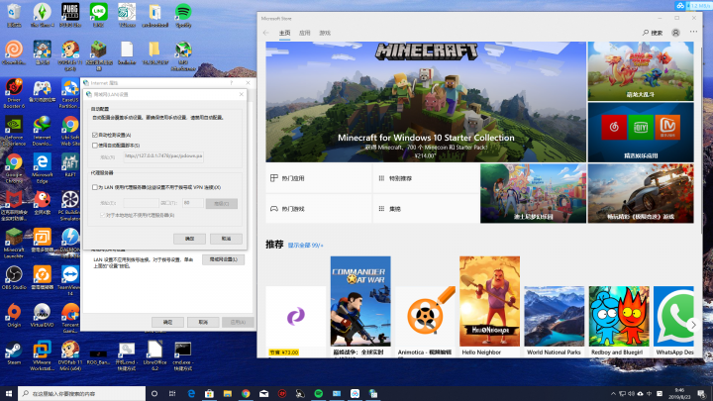
Task: Toggle bypass proxy for local addresses checkbox
Action: (102, 215)
